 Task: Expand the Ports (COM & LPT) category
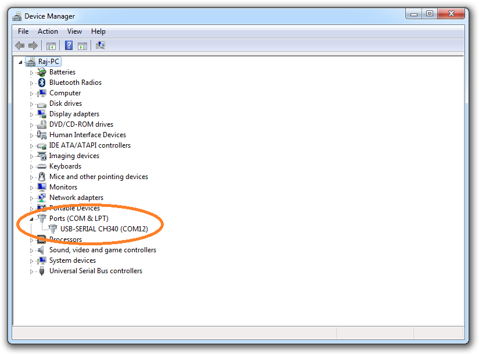32,218
